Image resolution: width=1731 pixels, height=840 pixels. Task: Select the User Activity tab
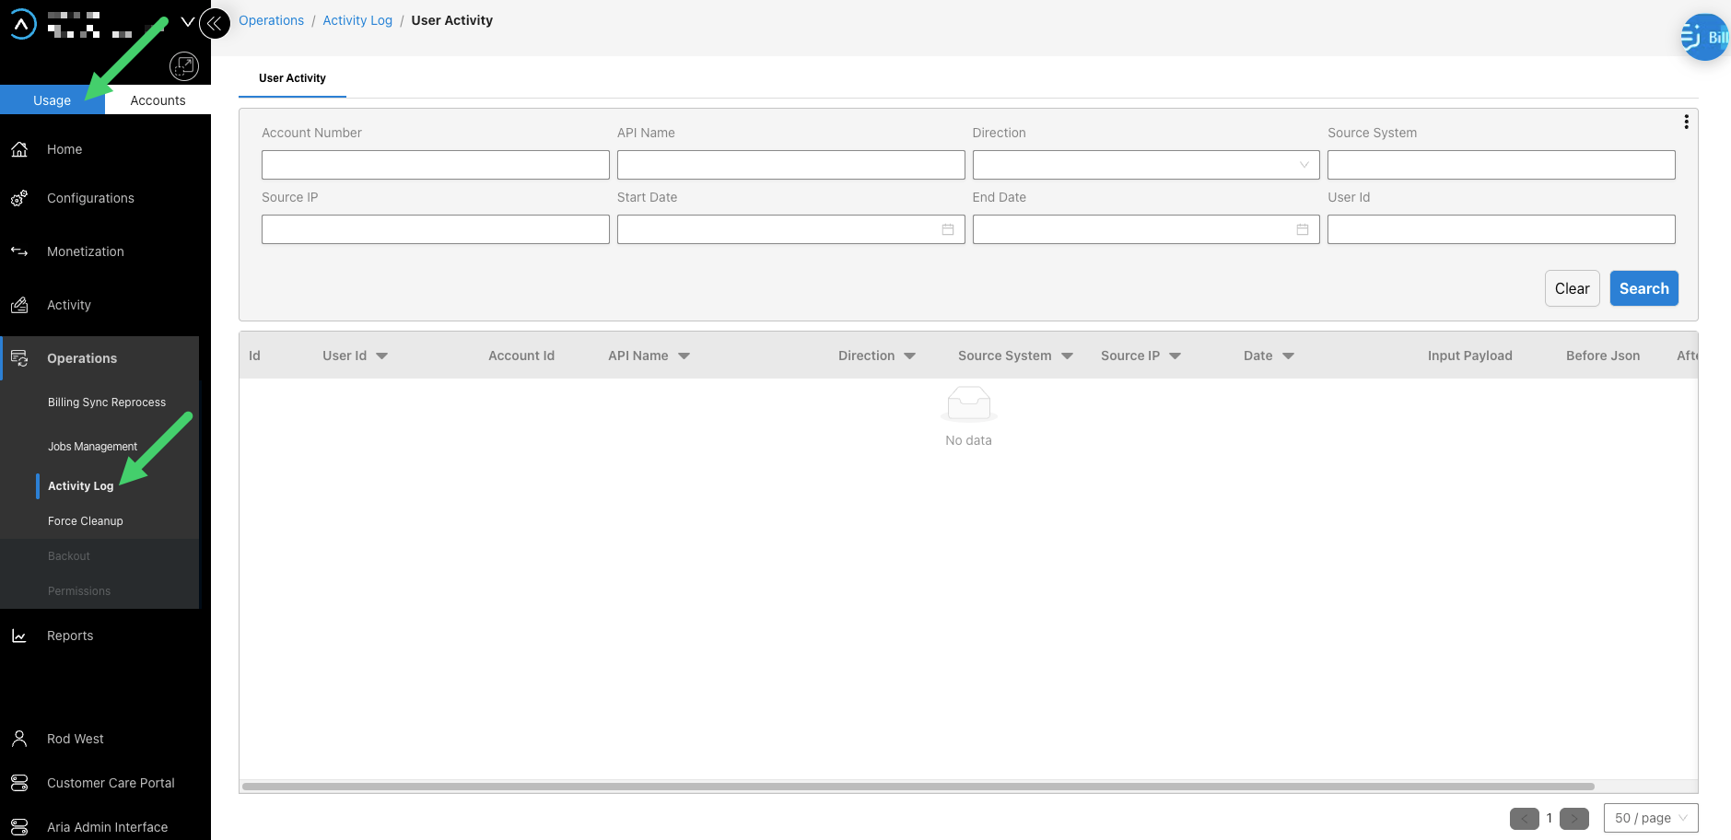coord(292,78)
